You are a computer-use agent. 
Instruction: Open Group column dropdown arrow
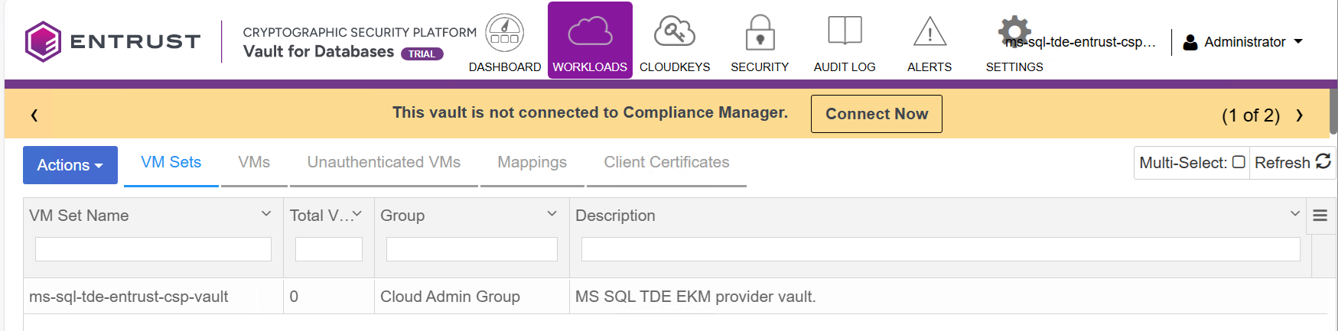(552, 214)
